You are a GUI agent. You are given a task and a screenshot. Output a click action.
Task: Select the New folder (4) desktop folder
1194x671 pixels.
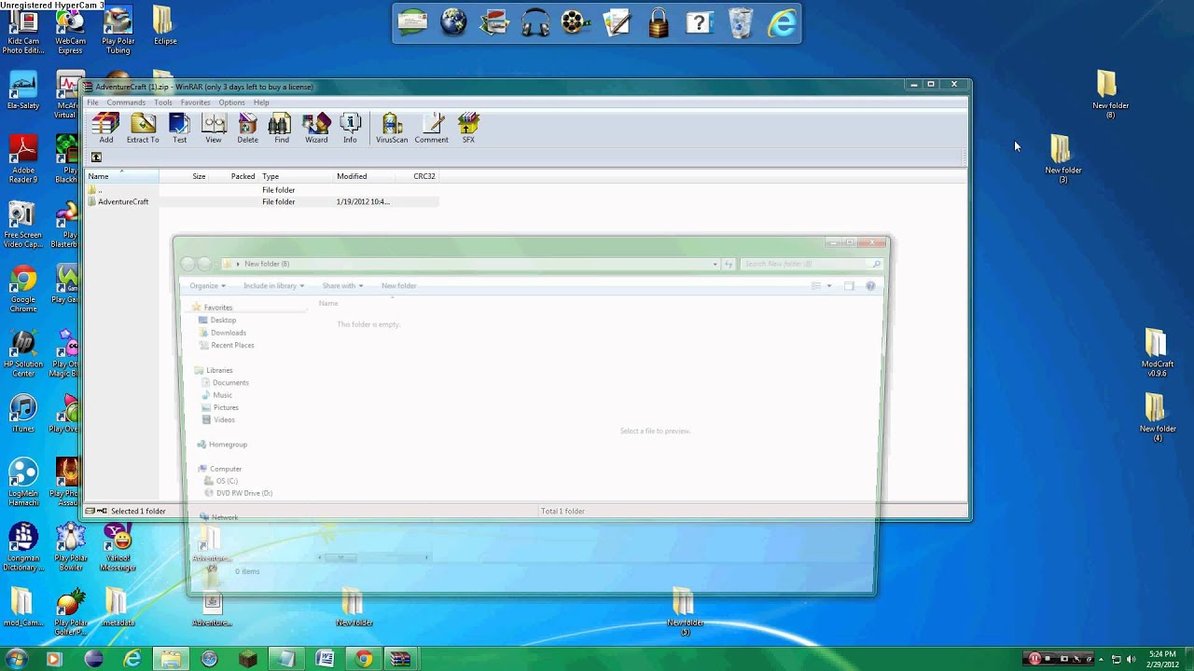[1157, 418]
